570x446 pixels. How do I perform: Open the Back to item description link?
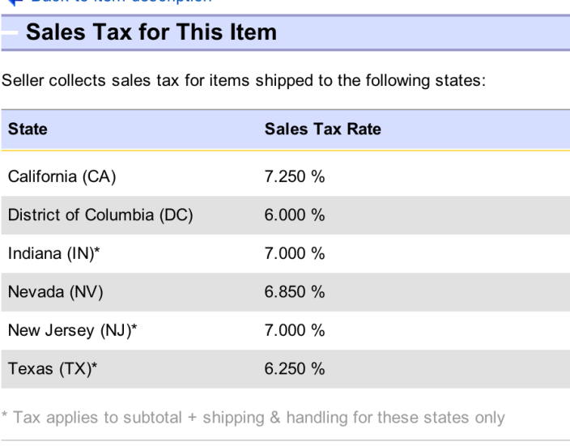[x=121, y=2]
